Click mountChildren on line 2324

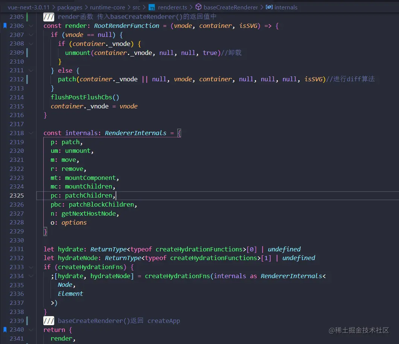click(88, 187)
